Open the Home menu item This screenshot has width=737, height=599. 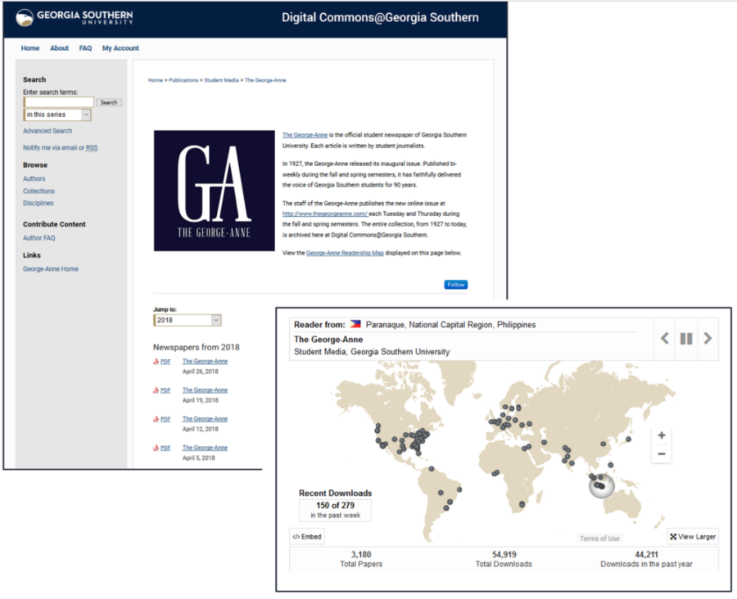(x=30, y=48)
